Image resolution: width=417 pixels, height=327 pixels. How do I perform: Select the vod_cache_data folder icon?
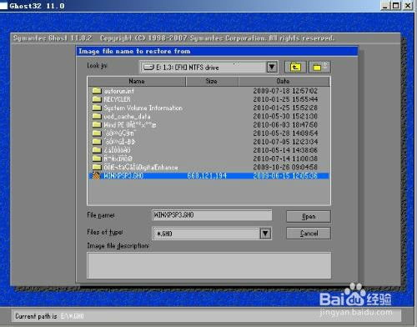pos(97,116)
